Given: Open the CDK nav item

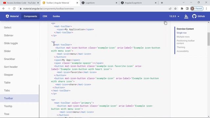Looking at the screenshot, I should tap(45, 16).
